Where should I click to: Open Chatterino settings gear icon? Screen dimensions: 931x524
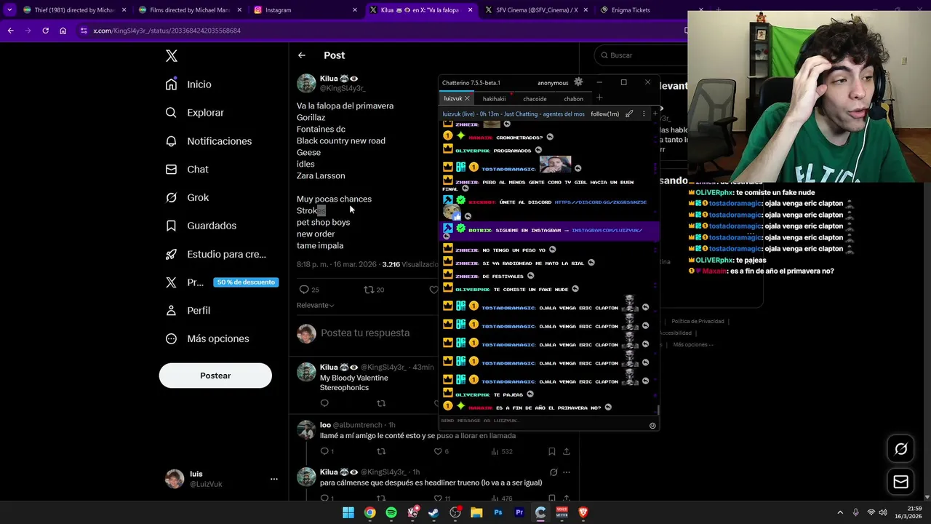pos(578,82)
